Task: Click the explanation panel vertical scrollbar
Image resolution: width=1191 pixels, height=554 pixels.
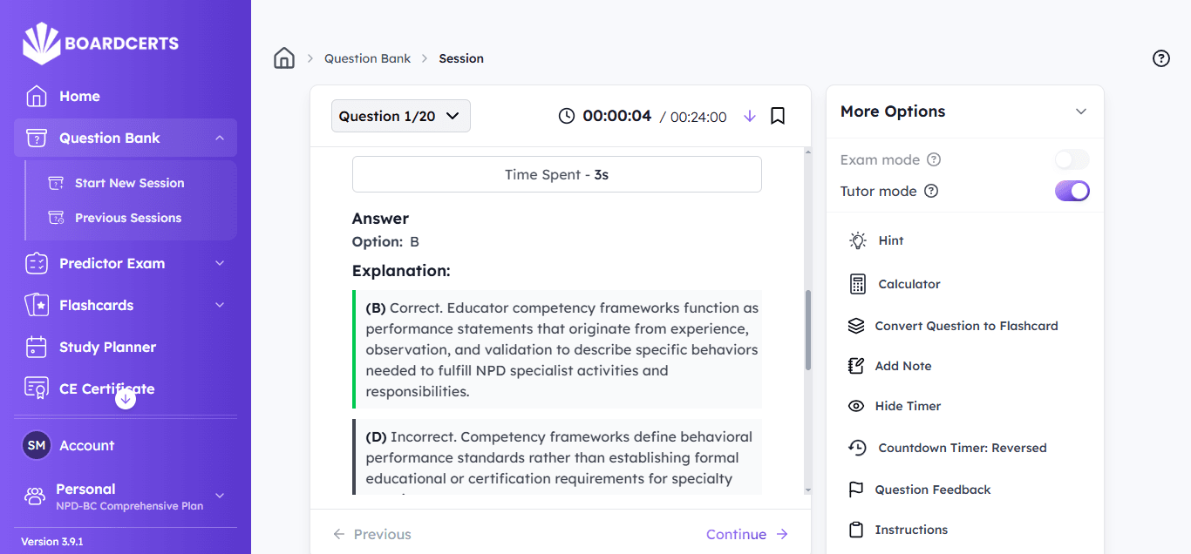Action: click(806, 331)
